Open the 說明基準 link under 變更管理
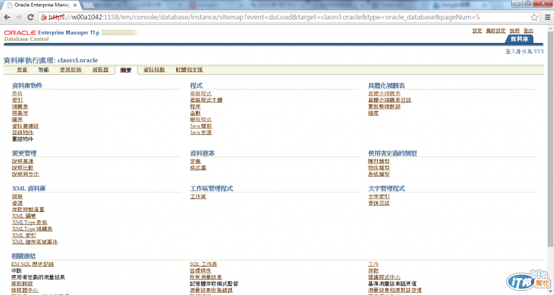This screenshot has width=554, height=295. tap(23, 161)
